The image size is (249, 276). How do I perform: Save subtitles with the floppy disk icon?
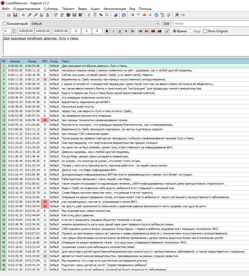[x=15, y=15]
